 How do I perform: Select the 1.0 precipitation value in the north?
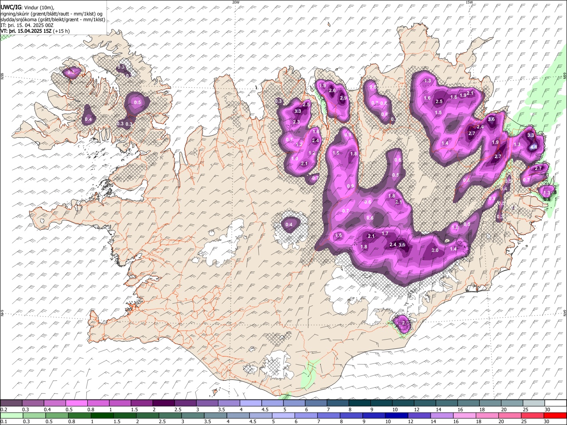[295, 158]
